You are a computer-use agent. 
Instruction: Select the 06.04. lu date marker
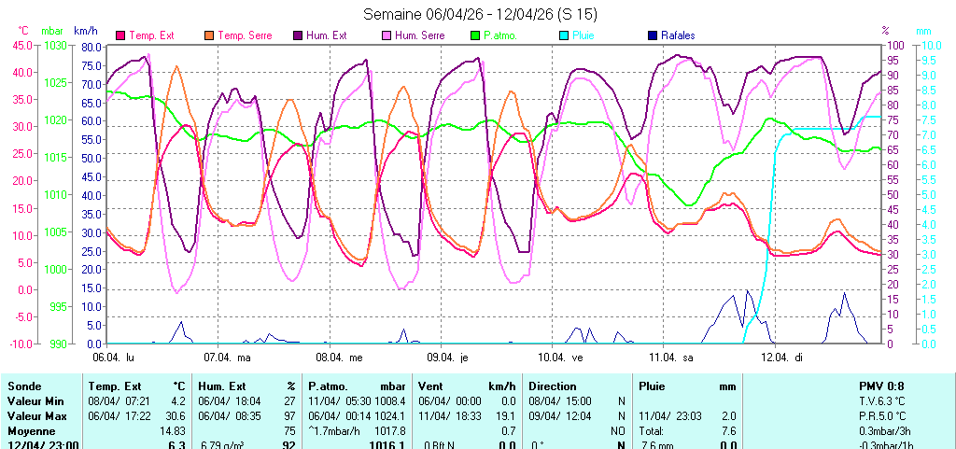(119, 357)
